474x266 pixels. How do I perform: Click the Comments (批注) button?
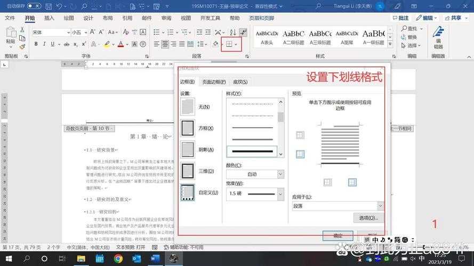pyautogui.click(x=400, y=18)
